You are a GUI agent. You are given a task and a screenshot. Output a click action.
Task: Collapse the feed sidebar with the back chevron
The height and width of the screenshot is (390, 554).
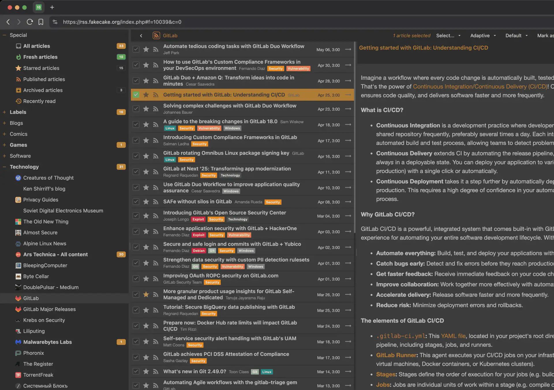pyautogui.click(x=141, y=36)
